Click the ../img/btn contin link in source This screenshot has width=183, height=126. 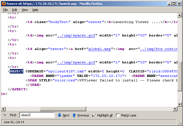pos(159,49)
